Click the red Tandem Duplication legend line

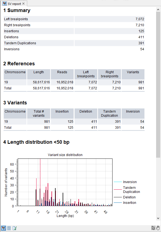118,190
